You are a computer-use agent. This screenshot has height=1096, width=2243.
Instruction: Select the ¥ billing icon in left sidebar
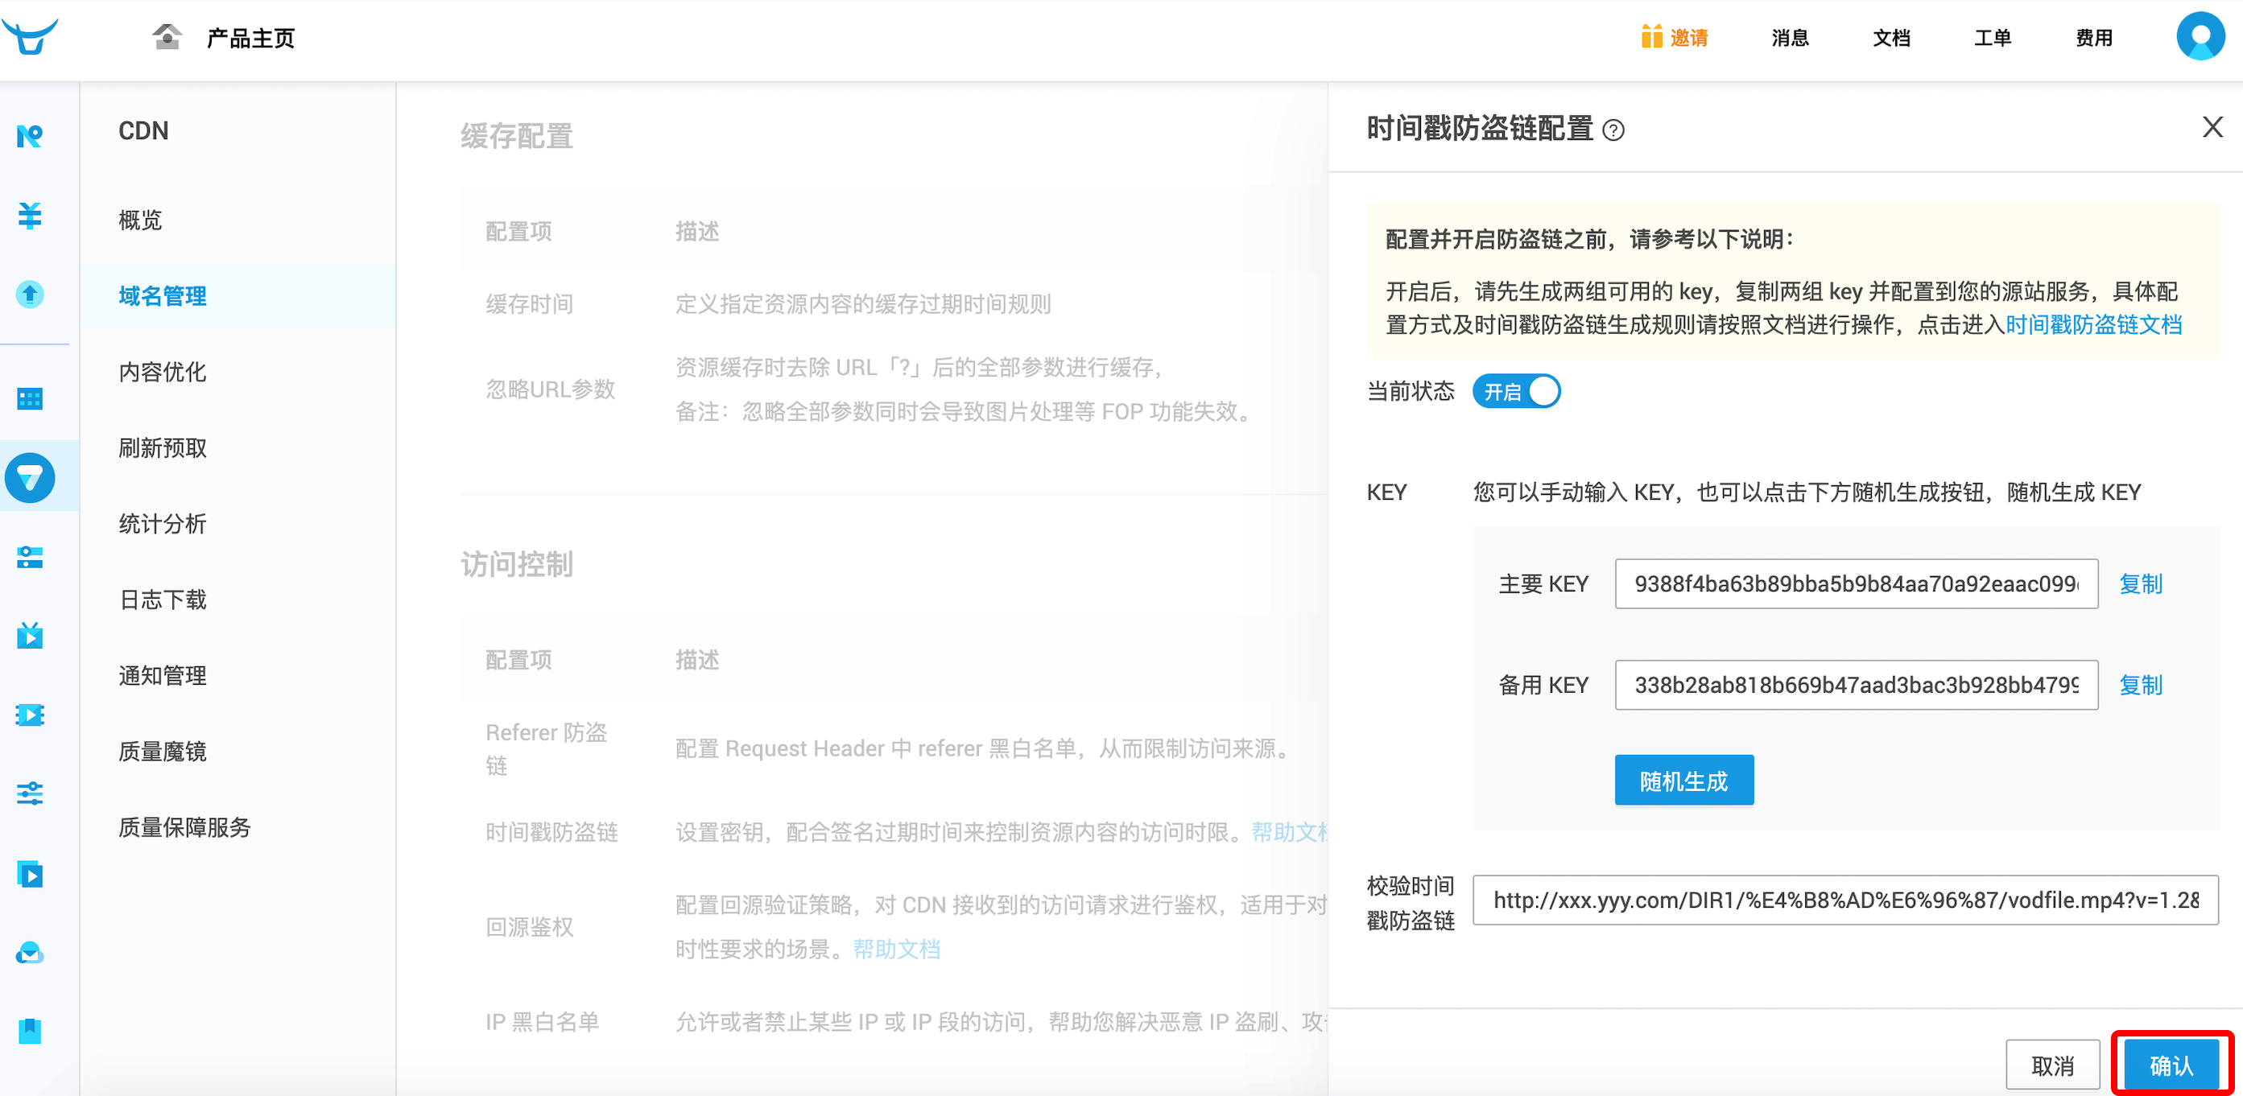[30, 216]
